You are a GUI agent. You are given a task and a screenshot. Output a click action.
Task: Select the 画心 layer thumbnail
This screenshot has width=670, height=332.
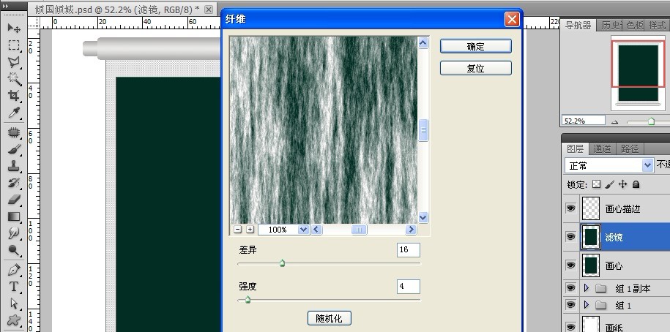591,265
